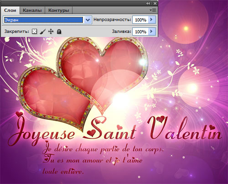Open Непрозрачность slider arrow

pyautogui.click(x=152, y=20)
